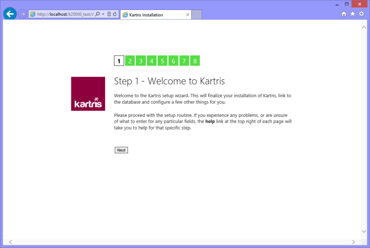Click the Next button
This screenshot has width=370, height=248.
[x=121, y=150]
